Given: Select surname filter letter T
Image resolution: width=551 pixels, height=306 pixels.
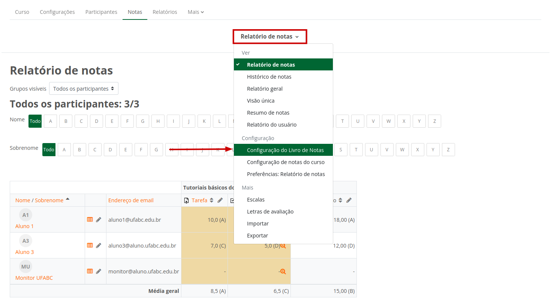Looking at the screenshot, I should pyautogui.click(x=356, y=149).
